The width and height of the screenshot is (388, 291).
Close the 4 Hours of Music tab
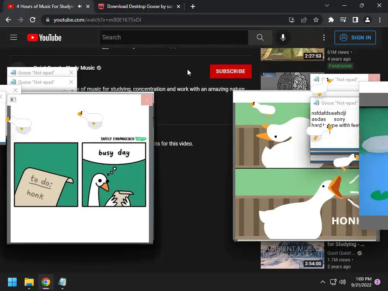(x=88, y=6)
